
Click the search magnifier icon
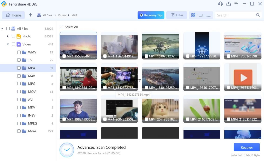(258, 15)
